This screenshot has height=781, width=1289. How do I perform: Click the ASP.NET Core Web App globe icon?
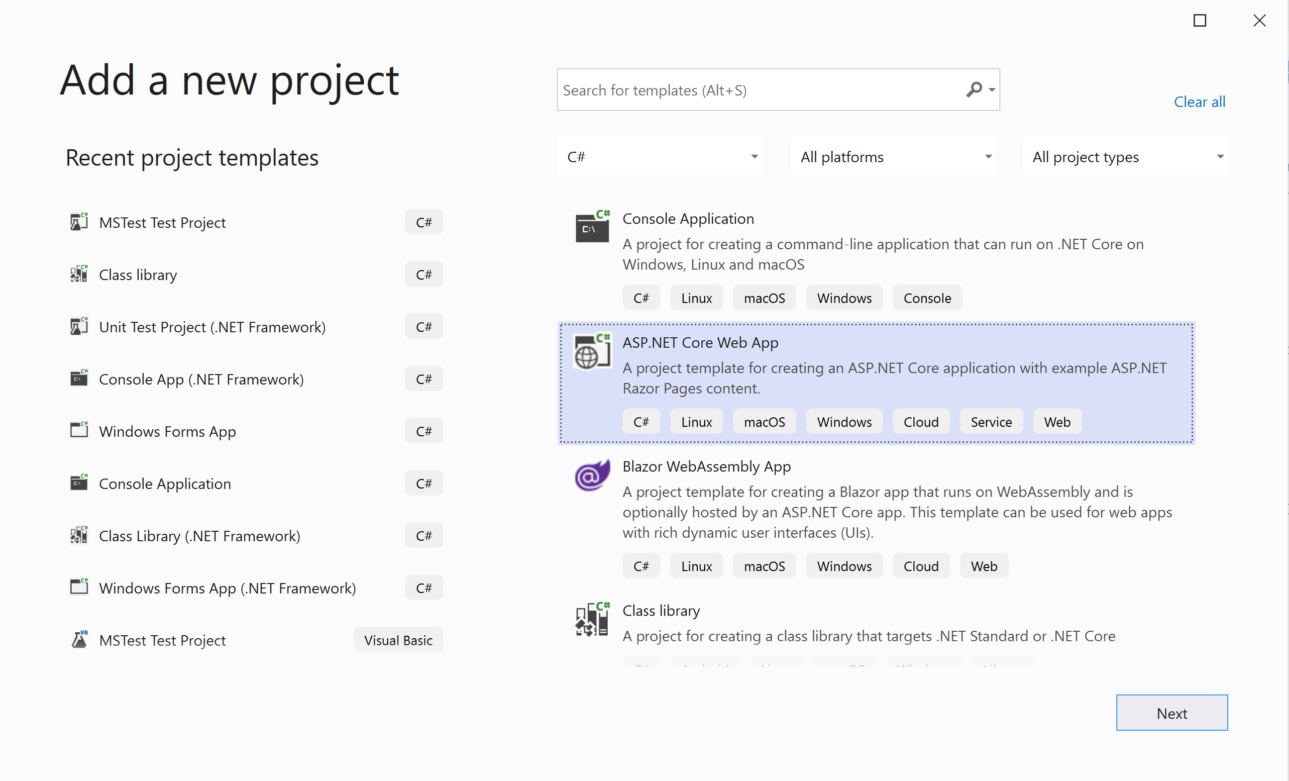coord(592,351)
